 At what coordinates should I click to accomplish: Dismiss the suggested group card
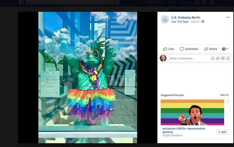pos(228,102)
